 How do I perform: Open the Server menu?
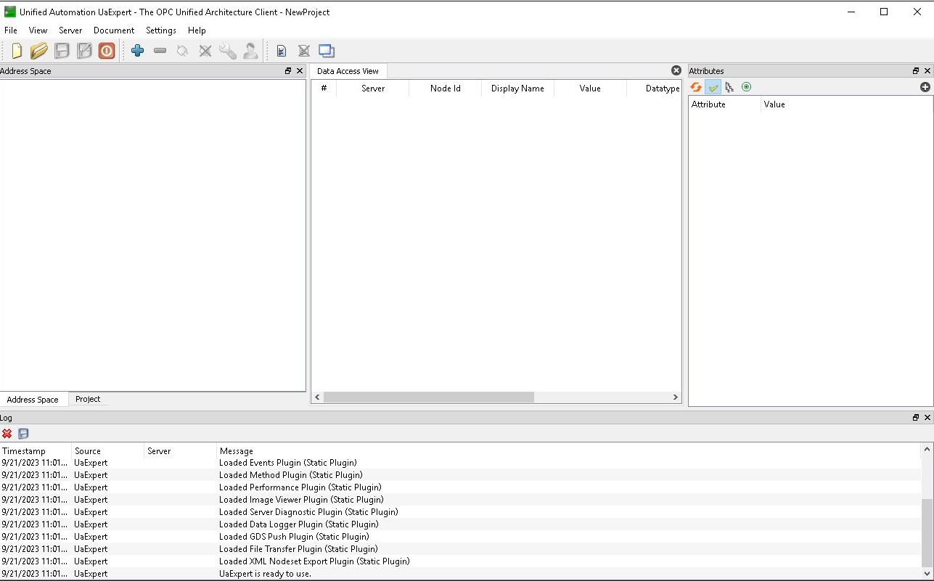coord(70,30)
